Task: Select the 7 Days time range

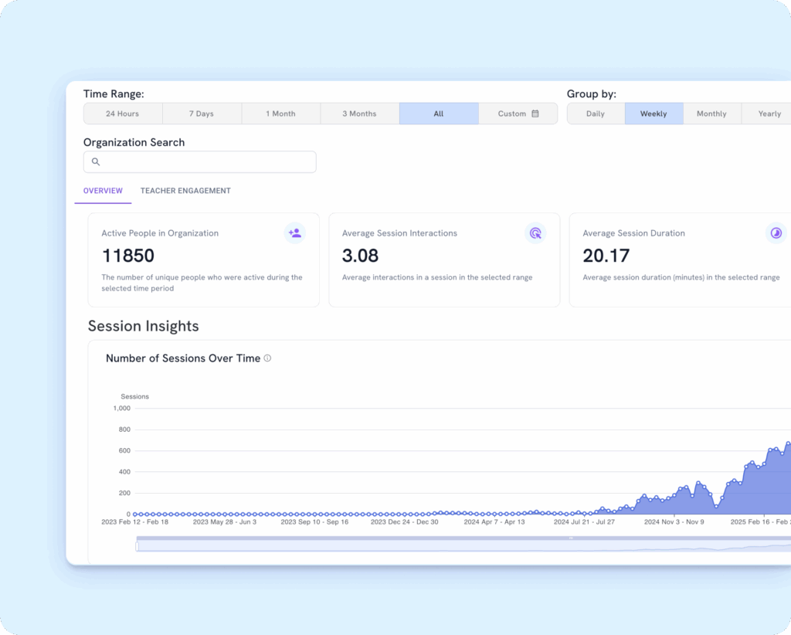Action: click(202, 114)
